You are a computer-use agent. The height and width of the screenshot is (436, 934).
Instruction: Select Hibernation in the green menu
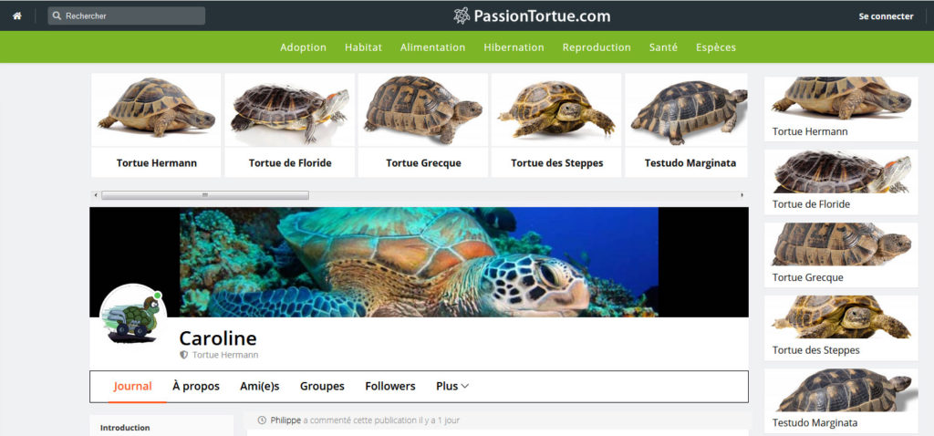pyautogui.click(x=514, y=47)
